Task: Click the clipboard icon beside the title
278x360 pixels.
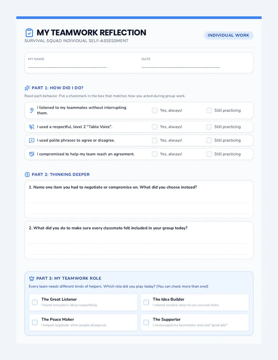Action: click(x=29, y=32)
